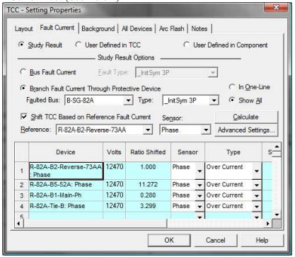Open the Notes tab
The width and height of the screenshot is (295, 257).
(199, 29)
